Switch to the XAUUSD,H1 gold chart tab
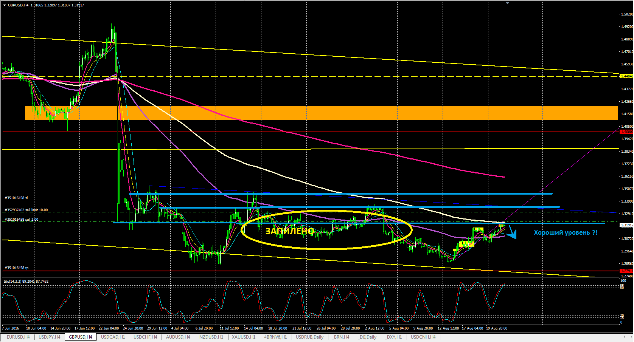Image resolution: width=634 pixels, height=342 pixels. click(244, 337)
